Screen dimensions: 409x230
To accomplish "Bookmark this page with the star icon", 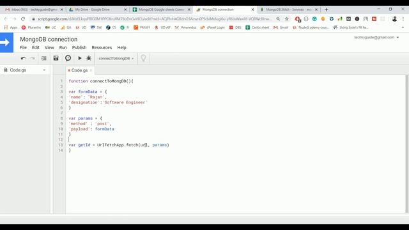I will 287,19.
